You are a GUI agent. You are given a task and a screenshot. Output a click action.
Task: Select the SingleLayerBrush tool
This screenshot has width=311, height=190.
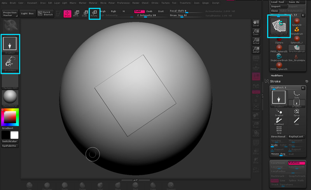point(279,58)
